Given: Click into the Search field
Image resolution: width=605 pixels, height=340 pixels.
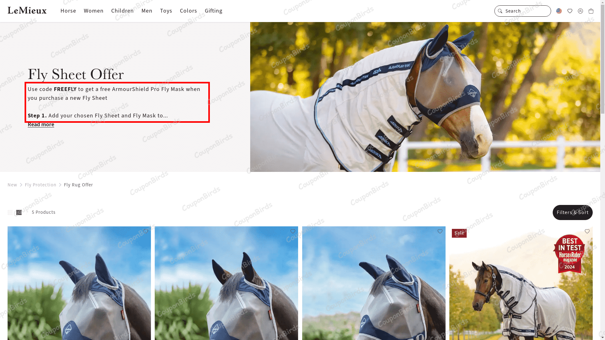Looking at the screenshot, I should point(523,11).
